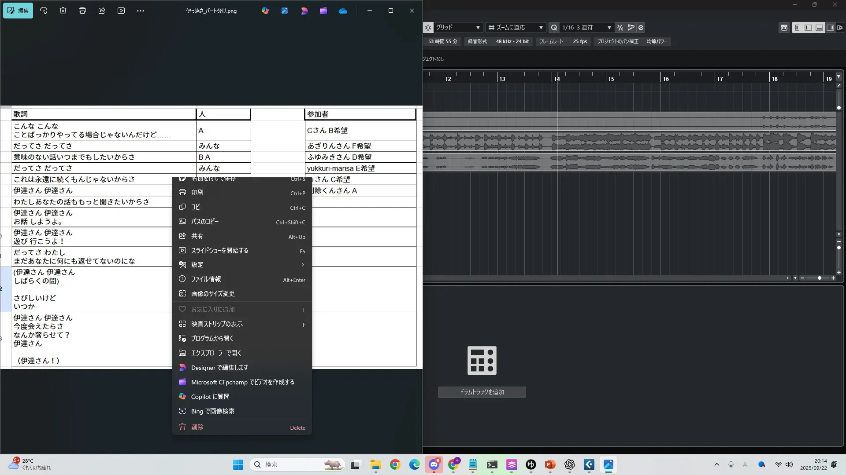Click the ドラムトラックを追加 button
Image resolution: width=846 pixels, height=475 pixels.
(482, 392)
